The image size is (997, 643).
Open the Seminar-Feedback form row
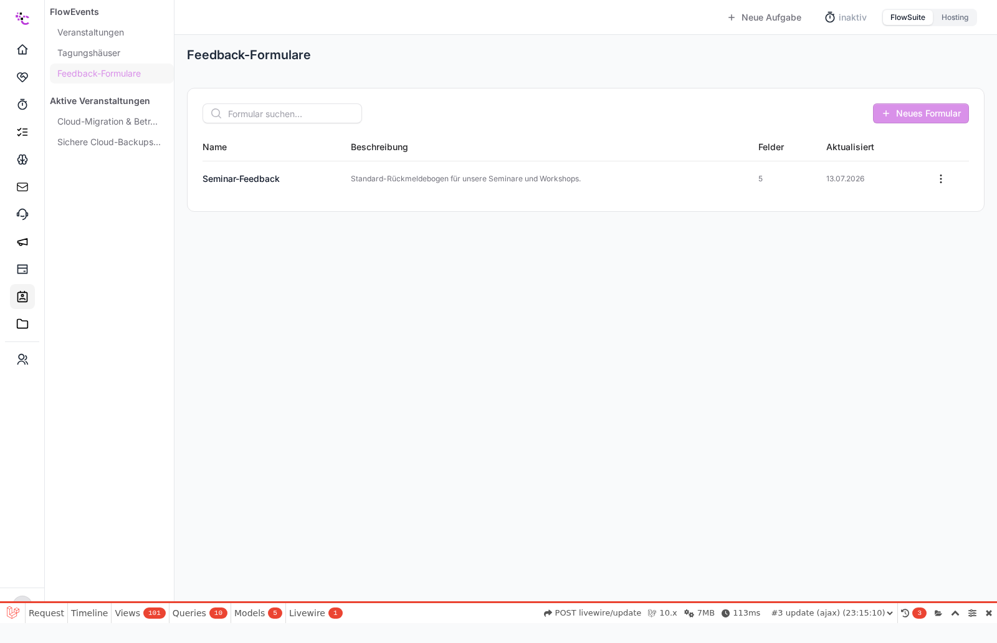point(586,179)
